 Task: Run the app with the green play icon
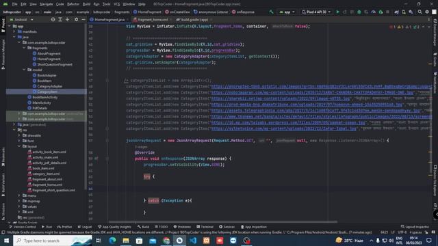click(x=337, y=12)
